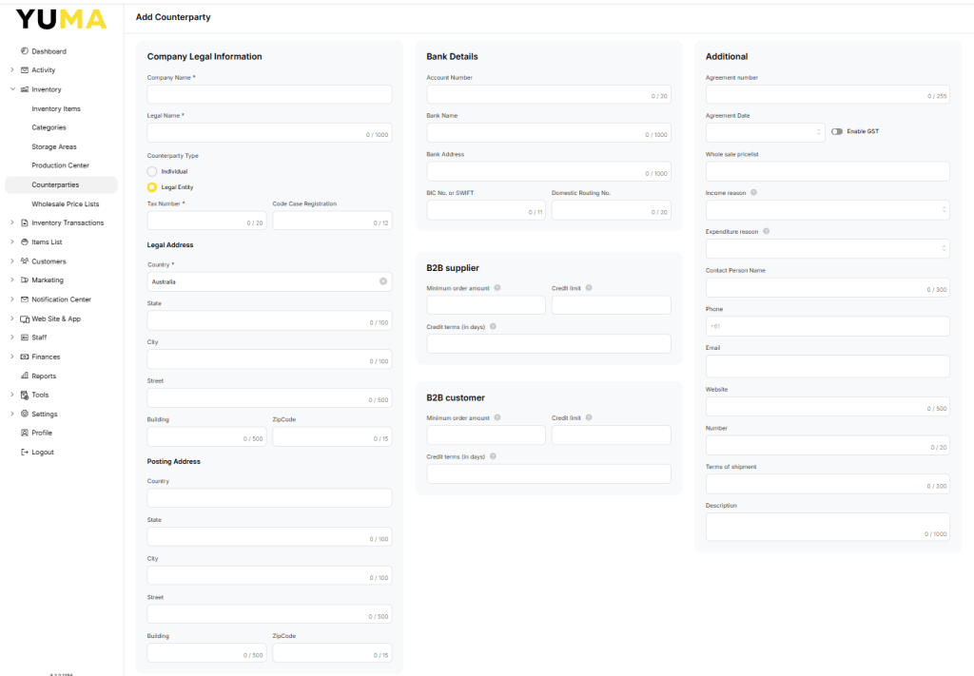Click the Items List icon

click(24, 241)
